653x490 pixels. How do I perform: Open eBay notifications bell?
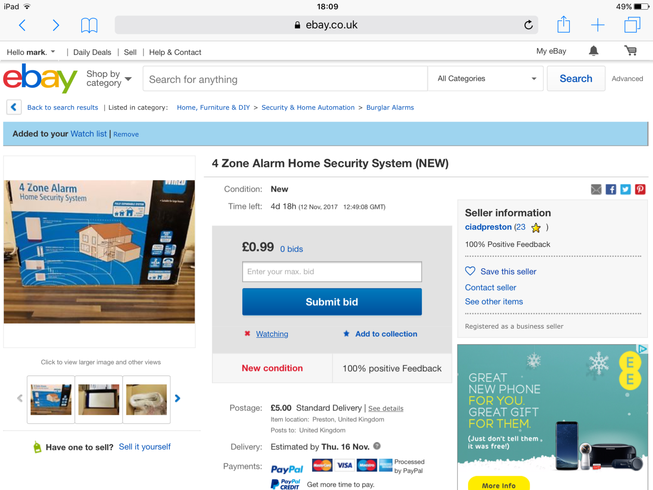tap(594, 51)
